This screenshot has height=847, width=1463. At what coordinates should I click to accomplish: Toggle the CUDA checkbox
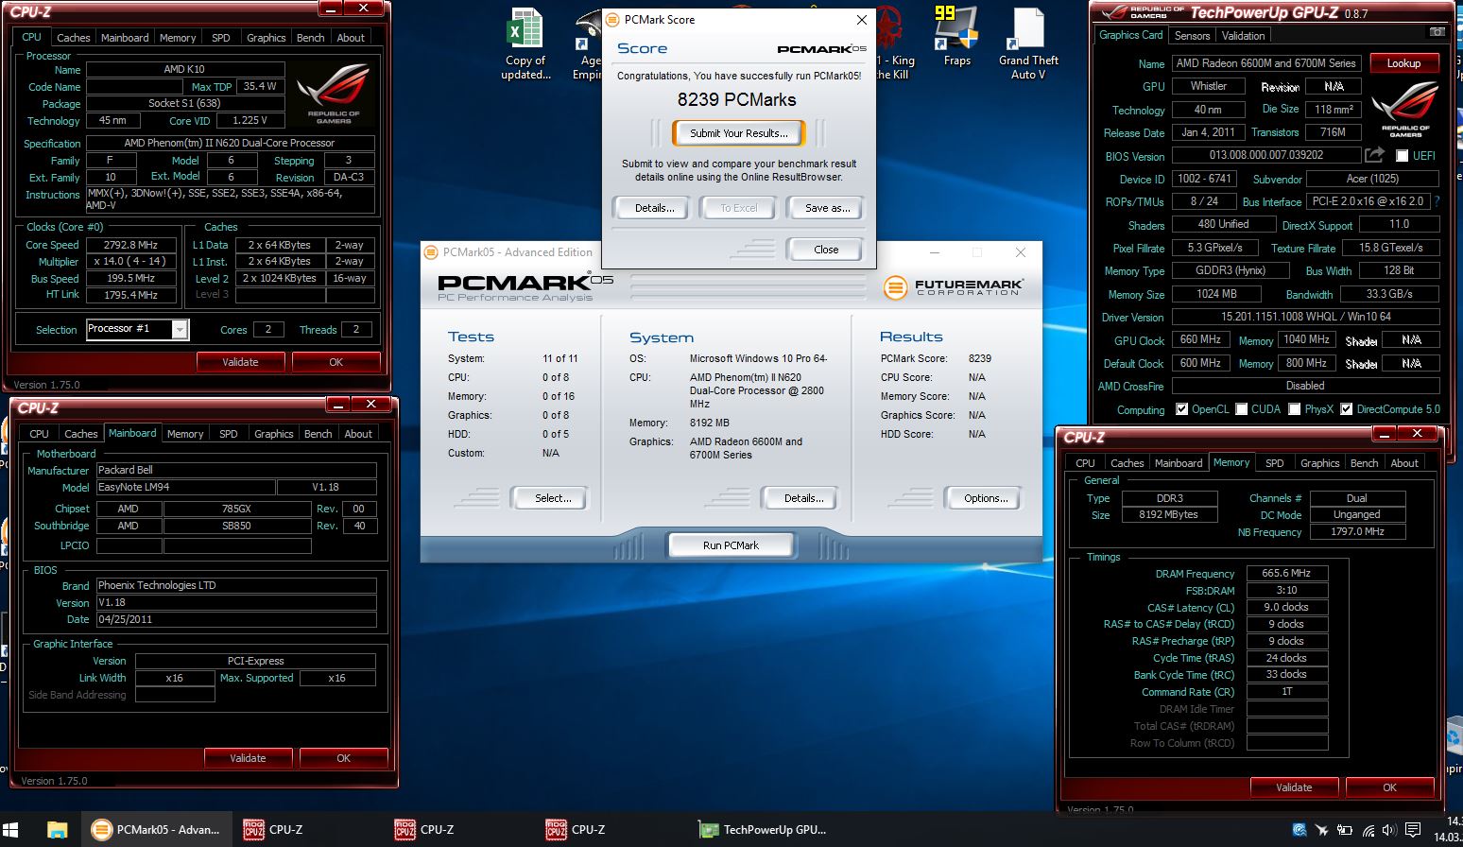[x=1241, y=409]
